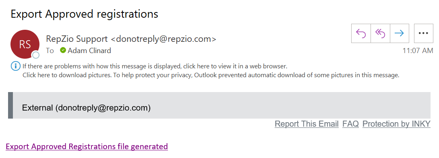Screen dimensions: 439x158
Task: Click the Reply All double-arrow icon
Action: point(380,33)
